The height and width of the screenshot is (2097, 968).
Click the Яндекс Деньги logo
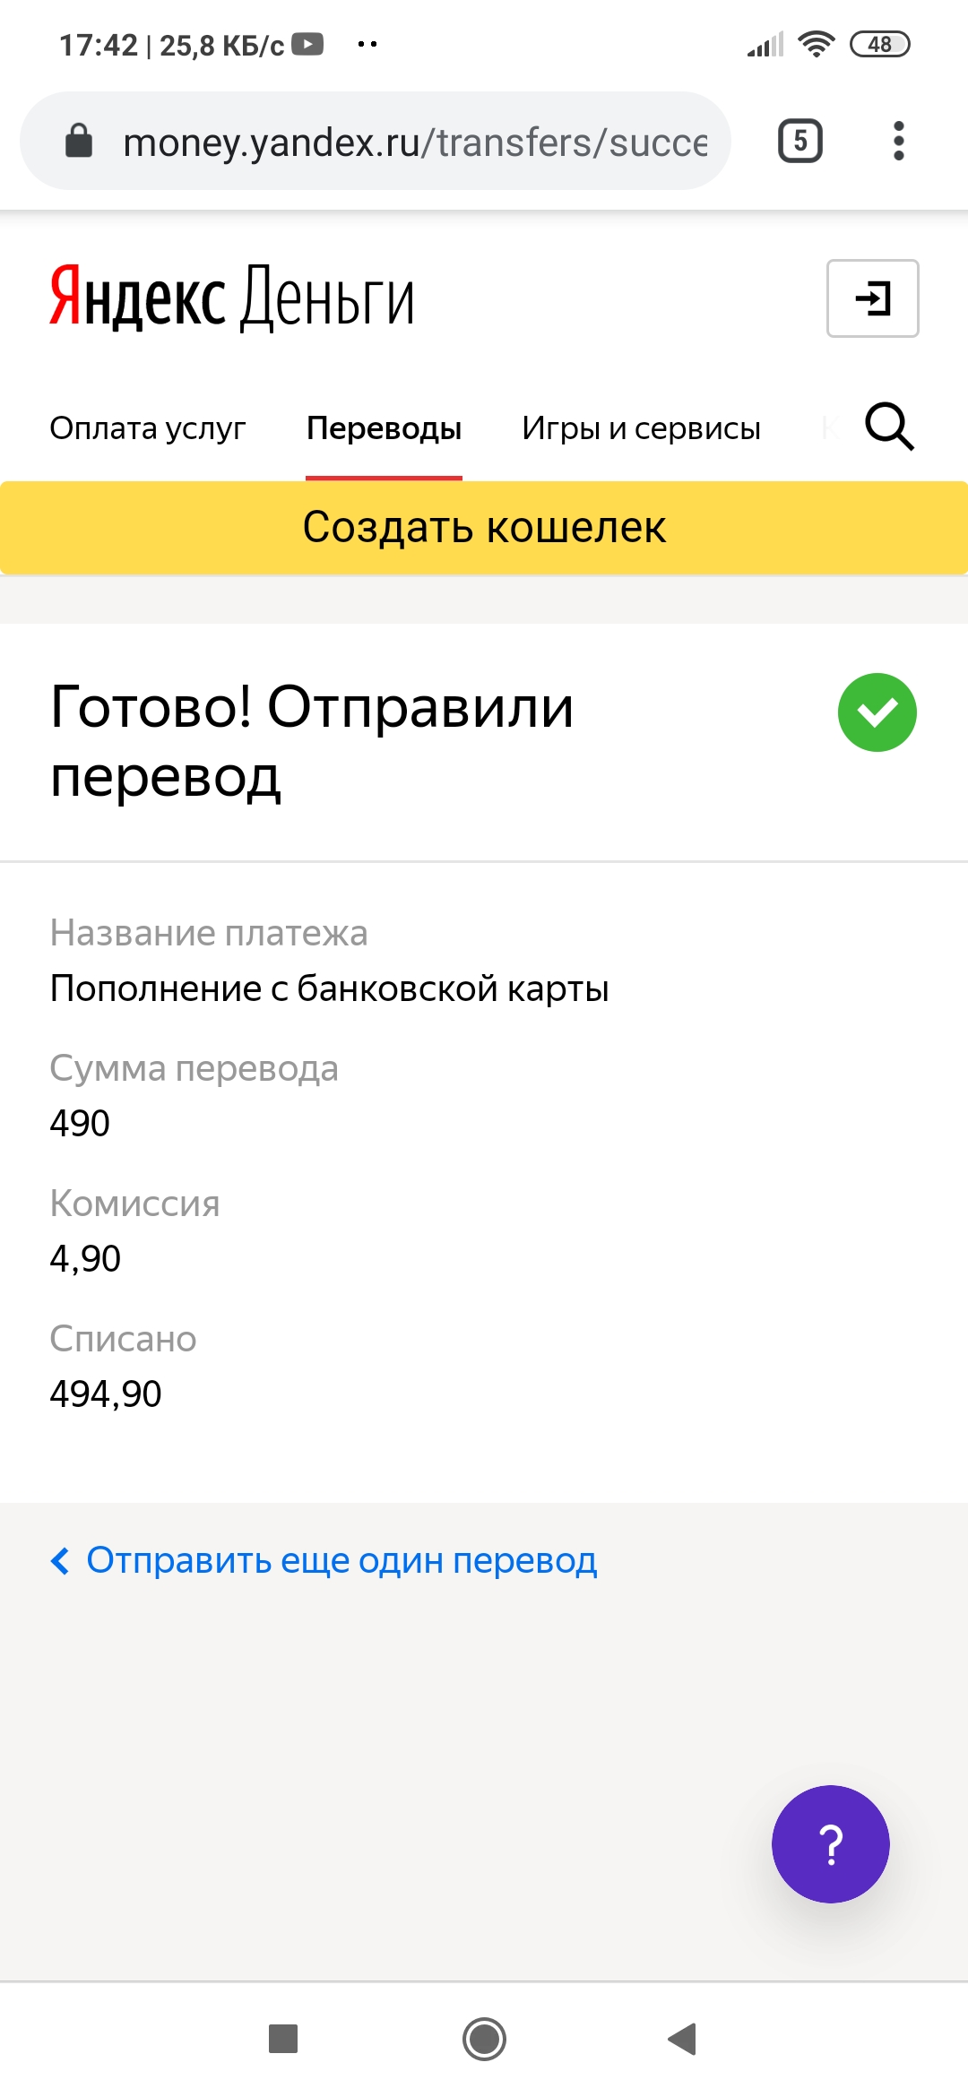coord(231,298)
